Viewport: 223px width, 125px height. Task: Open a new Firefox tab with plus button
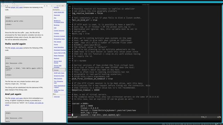(15, 4)
